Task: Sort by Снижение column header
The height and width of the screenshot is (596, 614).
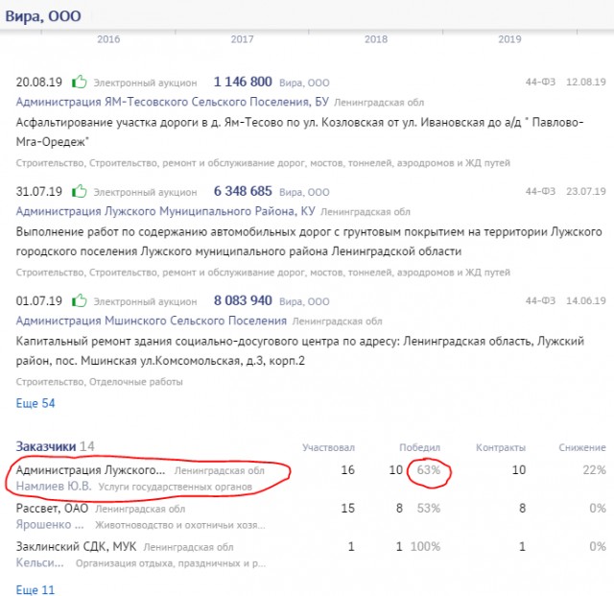Action: (x=582, y=447)
